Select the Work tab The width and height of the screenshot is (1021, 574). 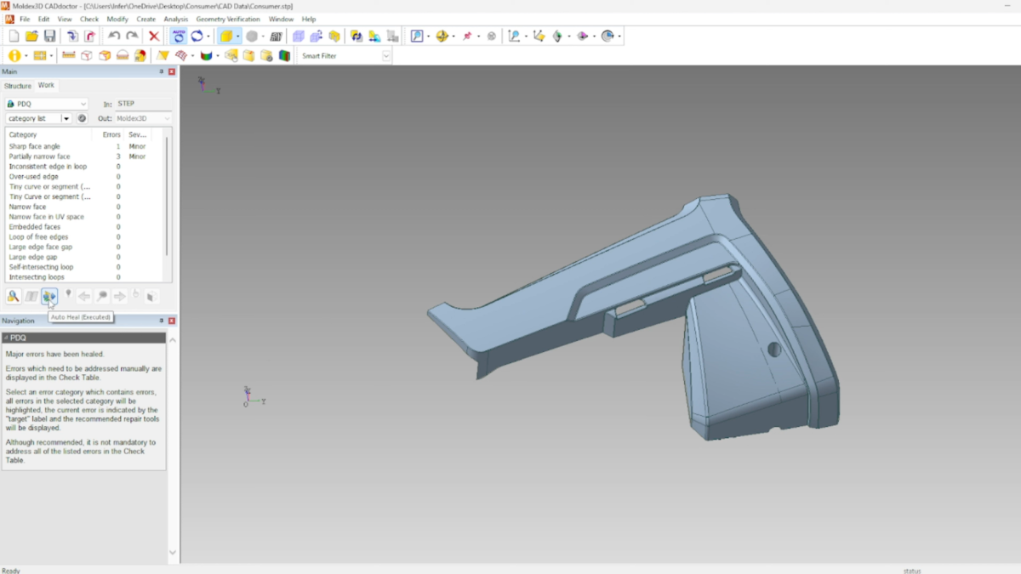coord(46,85)
